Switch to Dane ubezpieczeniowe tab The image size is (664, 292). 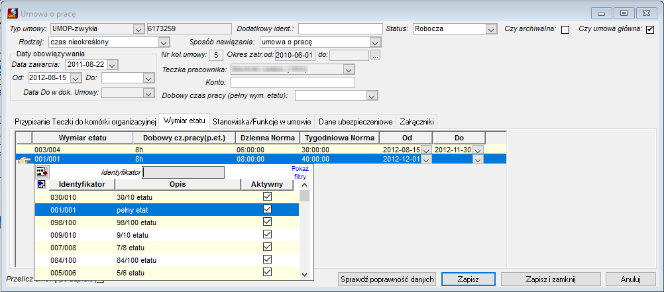coord(356,122)
